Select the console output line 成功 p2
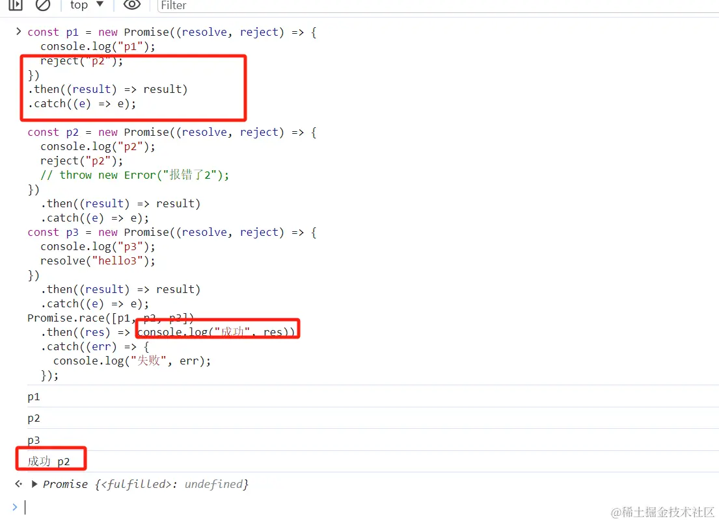The image size is (719, 523). point(49,461)
